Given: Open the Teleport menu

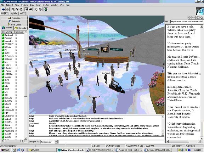Looking at the screenshot, I should coord(9,5).
